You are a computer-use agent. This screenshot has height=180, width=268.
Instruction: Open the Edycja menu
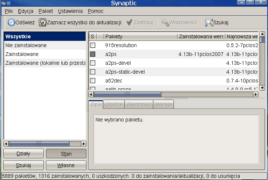coord(26,11)
